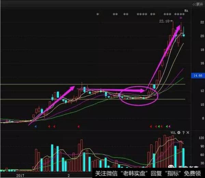Click the lone red triangle under the February candles

[78, 127]
